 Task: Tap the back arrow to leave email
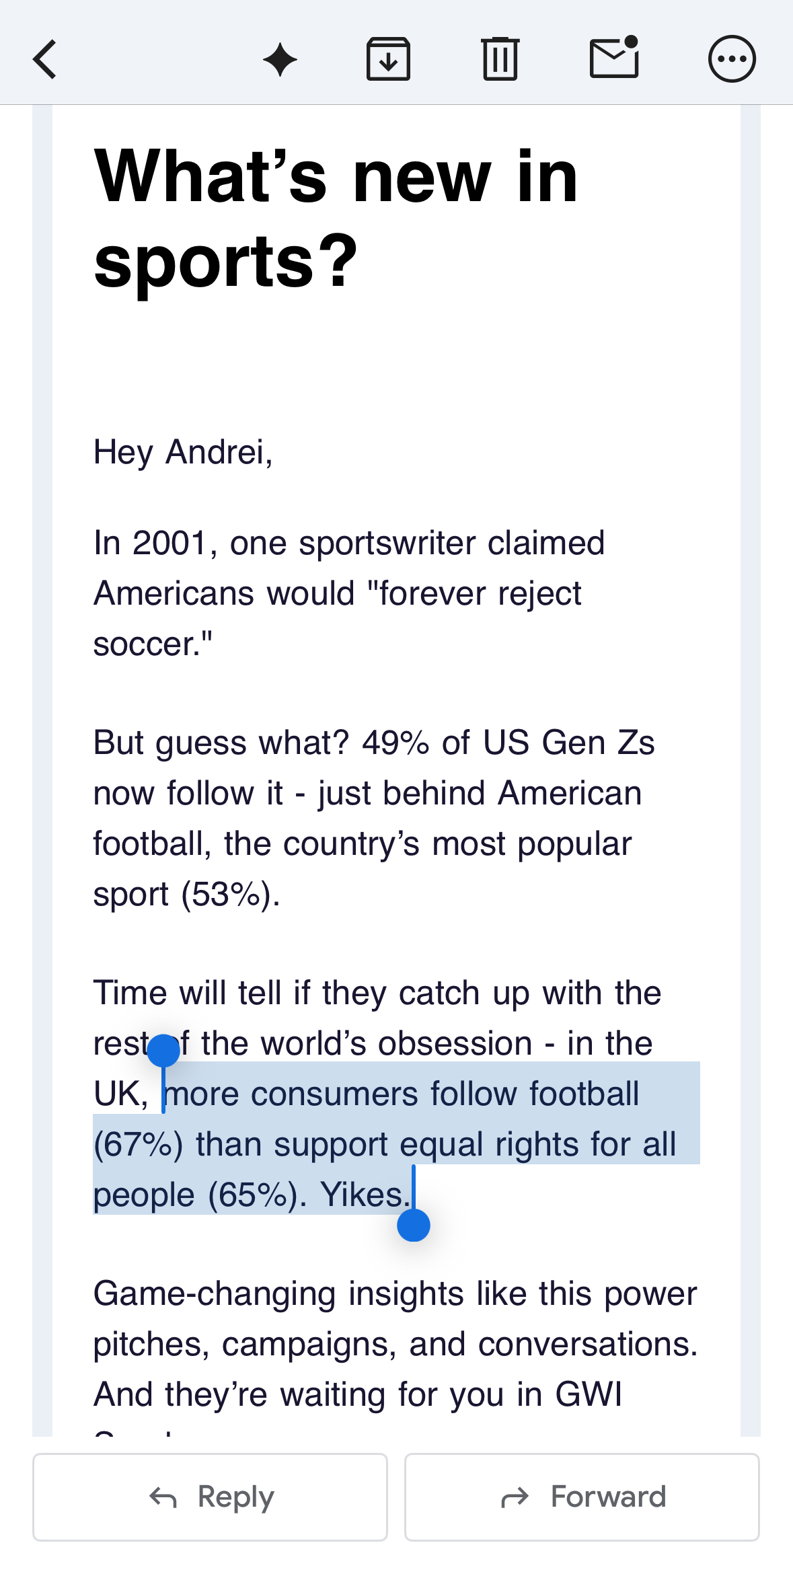point(45,59)
